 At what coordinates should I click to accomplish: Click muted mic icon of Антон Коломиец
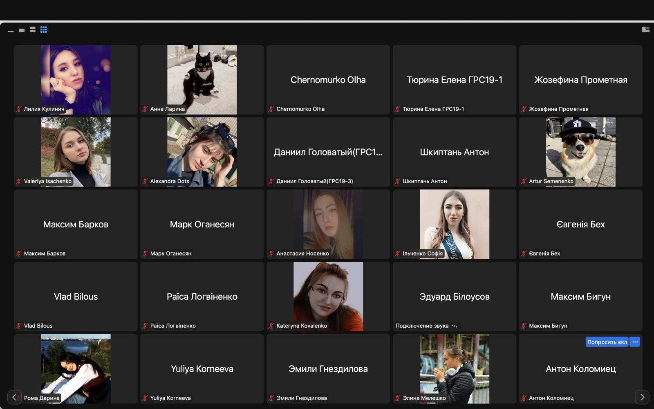(x=524, y=398)
